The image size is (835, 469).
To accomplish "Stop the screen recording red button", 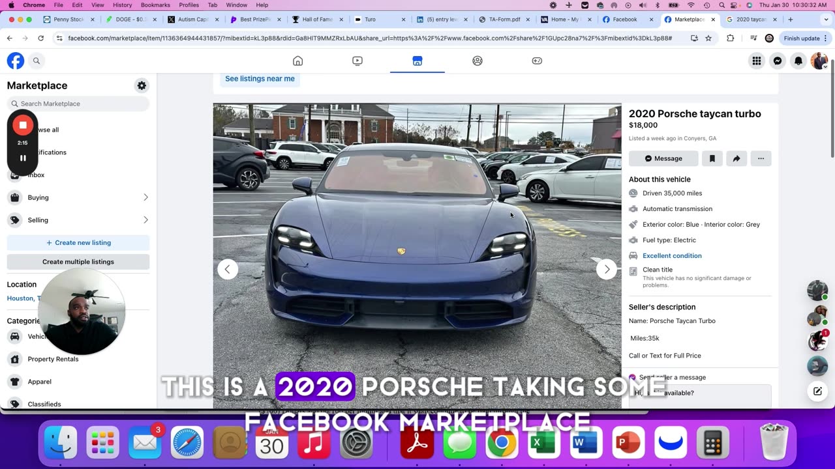I will [x=23, y=125].
